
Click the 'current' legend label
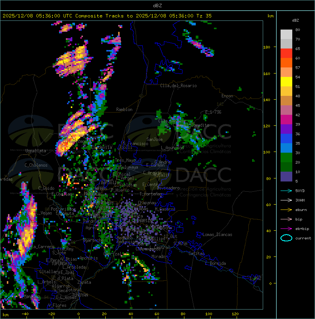[303, 238]
